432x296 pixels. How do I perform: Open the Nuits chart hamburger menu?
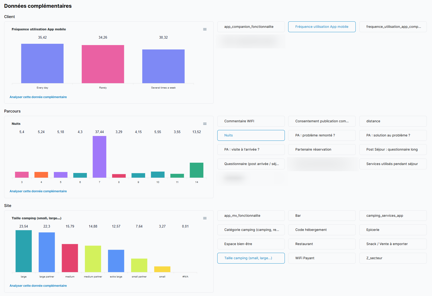tap(205, 124)
